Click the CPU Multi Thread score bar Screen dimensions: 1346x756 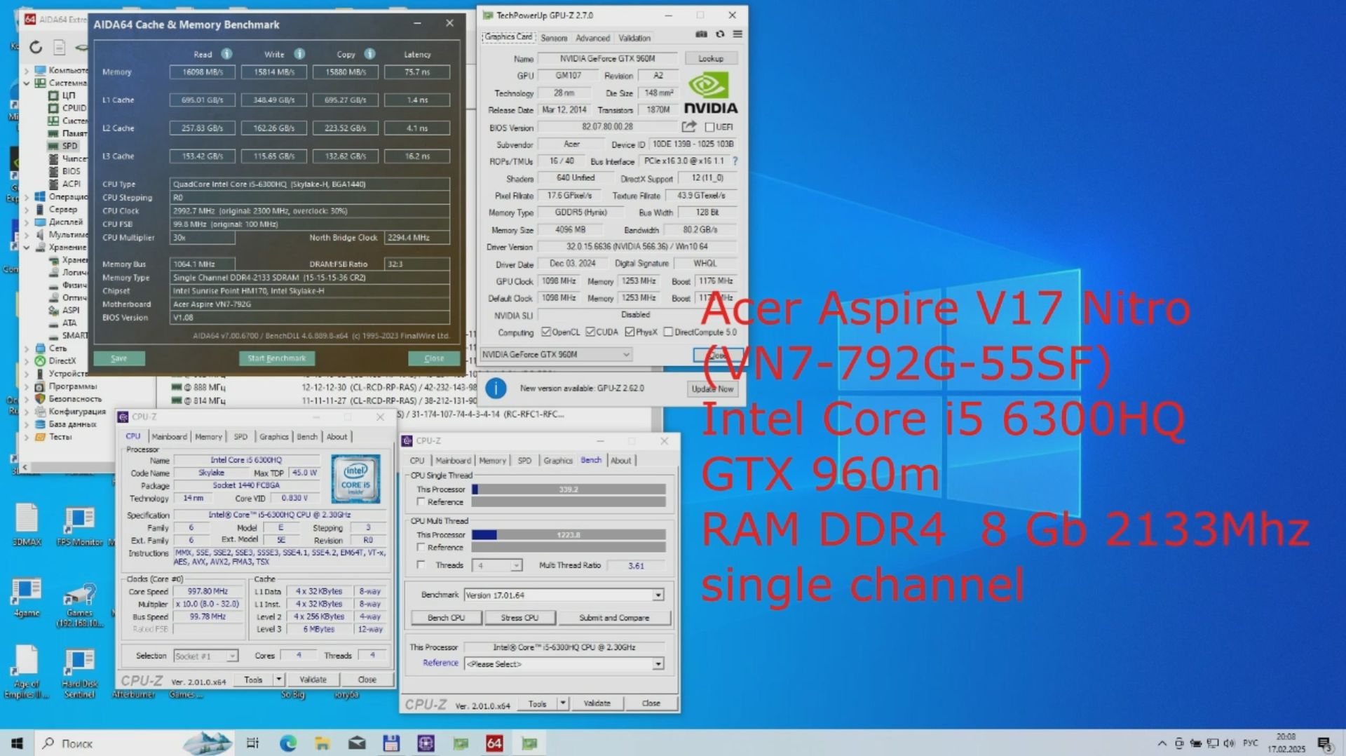568,534
